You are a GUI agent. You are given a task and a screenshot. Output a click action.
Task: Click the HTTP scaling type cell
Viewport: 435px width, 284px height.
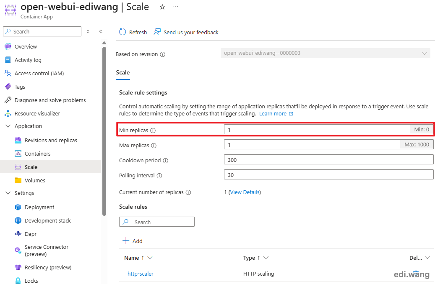tap(258, 274)
